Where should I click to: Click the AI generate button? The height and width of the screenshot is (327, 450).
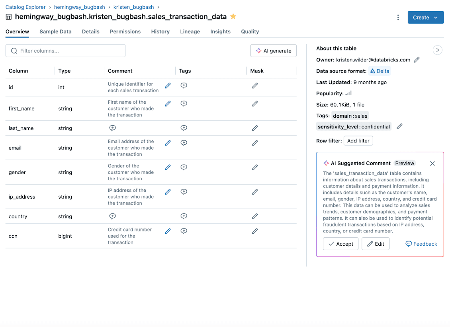tap(273, 51)
